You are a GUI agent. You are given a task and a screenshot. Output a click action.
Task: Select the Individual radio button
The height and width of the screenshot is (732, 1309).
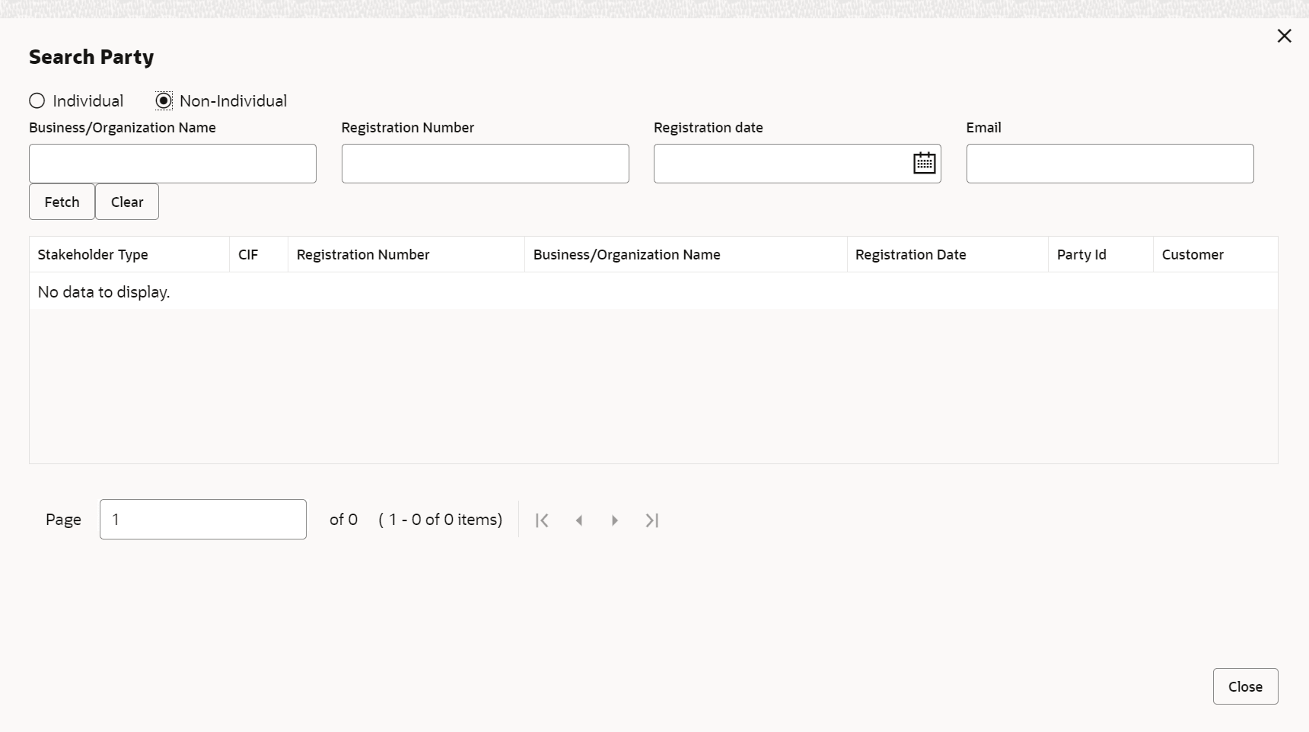click(37, 101)
